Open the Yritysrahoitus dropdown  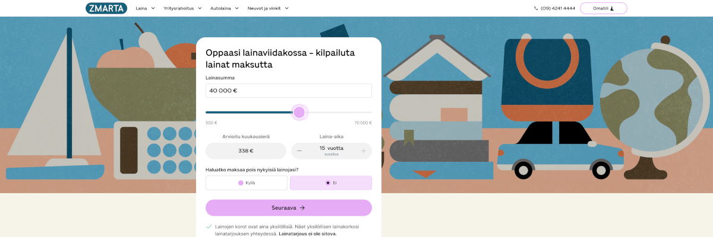pos(182,8)
